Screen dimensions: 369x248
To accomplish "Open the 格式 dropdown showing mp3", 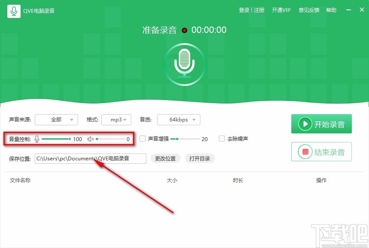I will click(116, 120).
